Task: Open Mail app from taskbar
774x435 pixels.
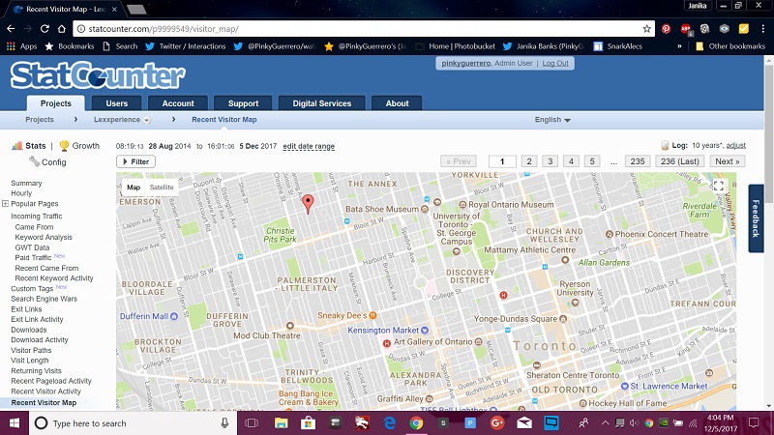Action: 524,422
